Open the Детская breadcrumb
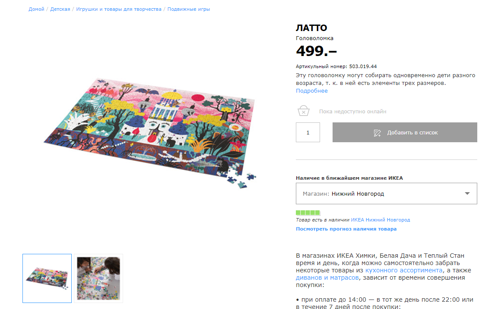Screen dimensions: 498x309 tap(60, 9)
